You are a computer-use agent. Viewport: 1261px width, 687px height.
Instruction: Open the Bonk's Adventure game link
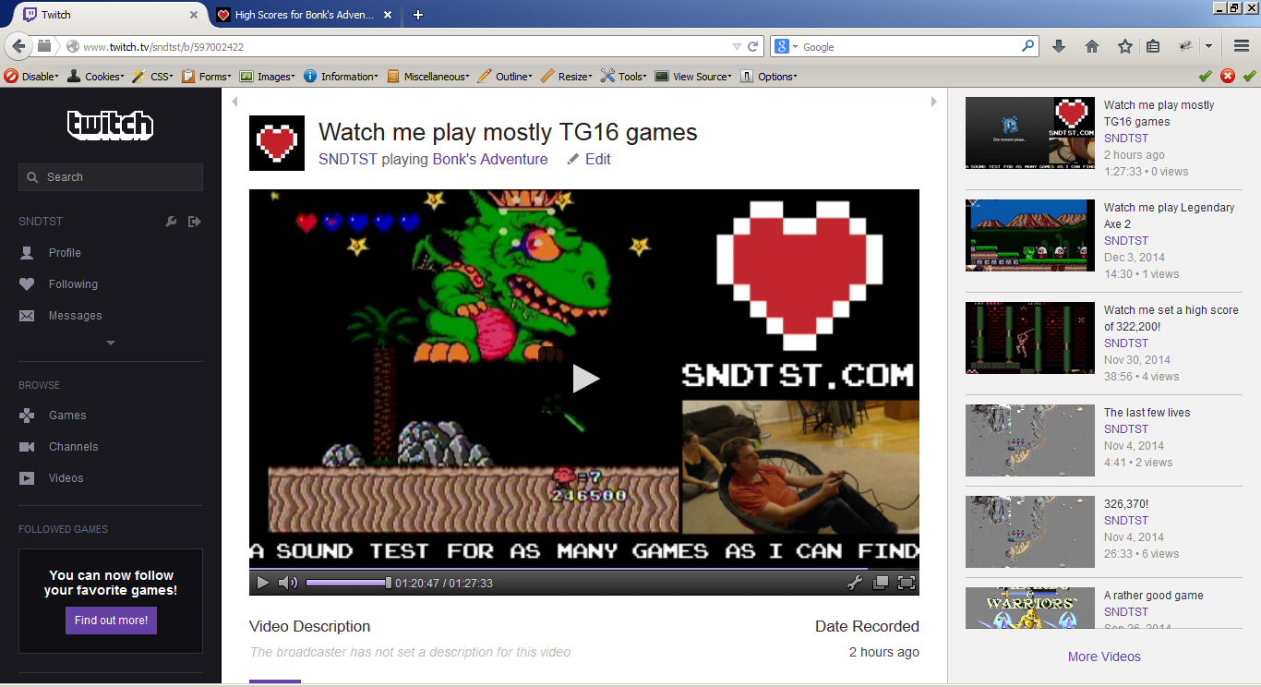point(490,159)
